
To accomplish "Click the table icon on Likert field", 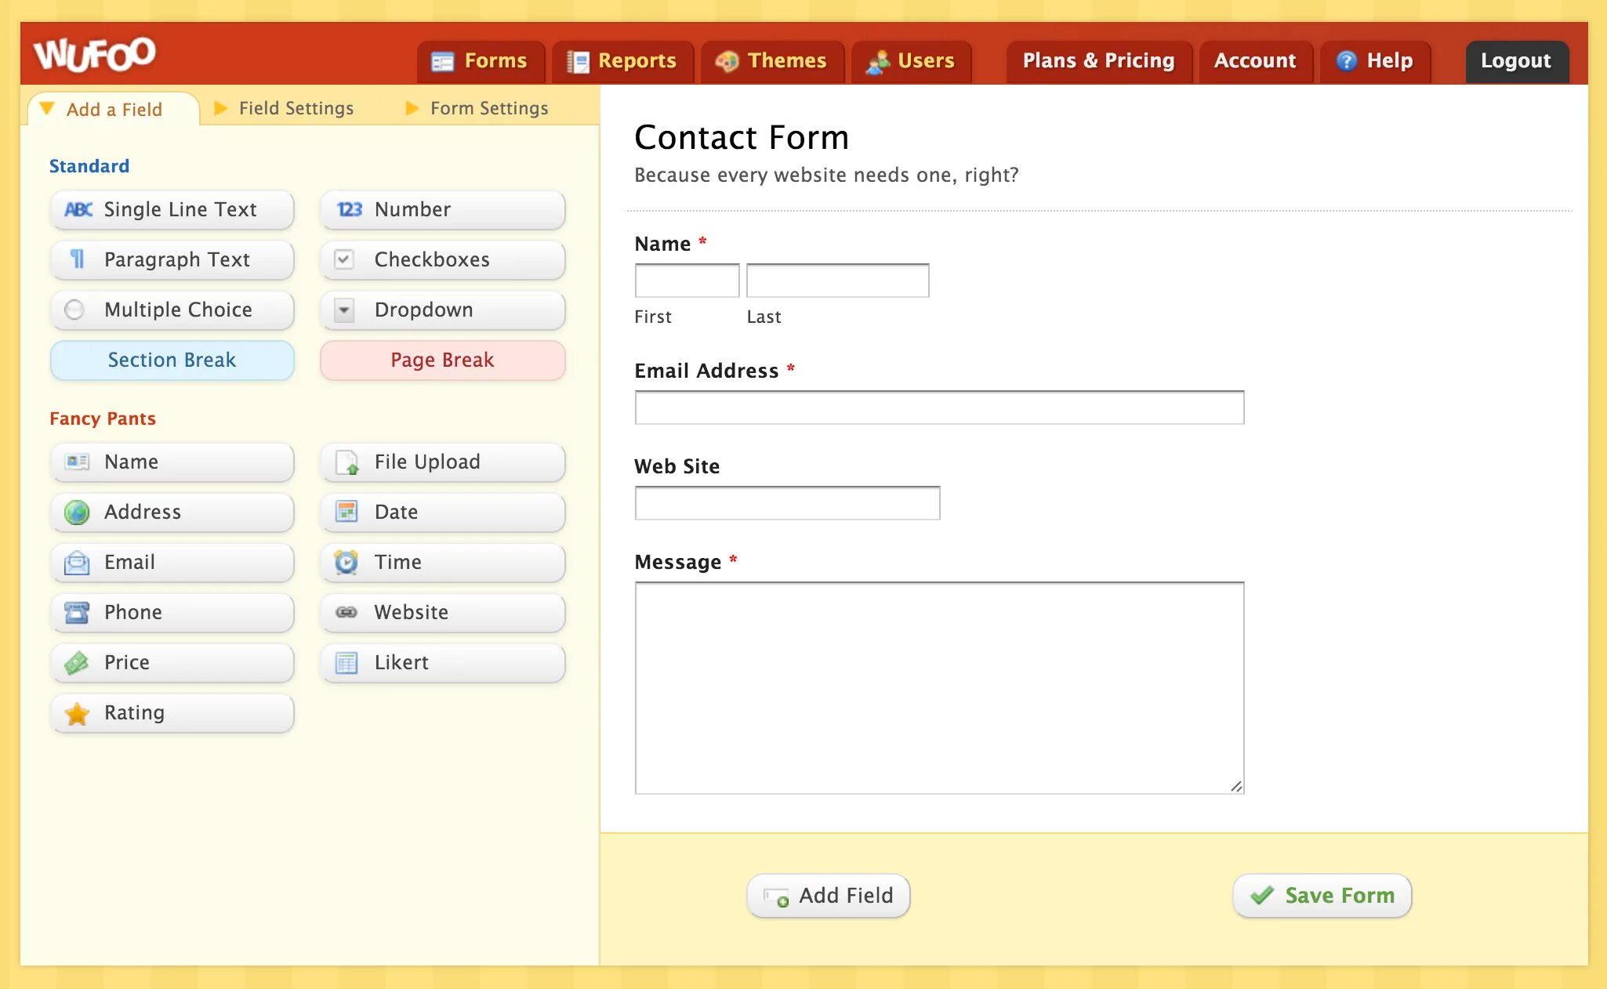I will click(346, 663).
